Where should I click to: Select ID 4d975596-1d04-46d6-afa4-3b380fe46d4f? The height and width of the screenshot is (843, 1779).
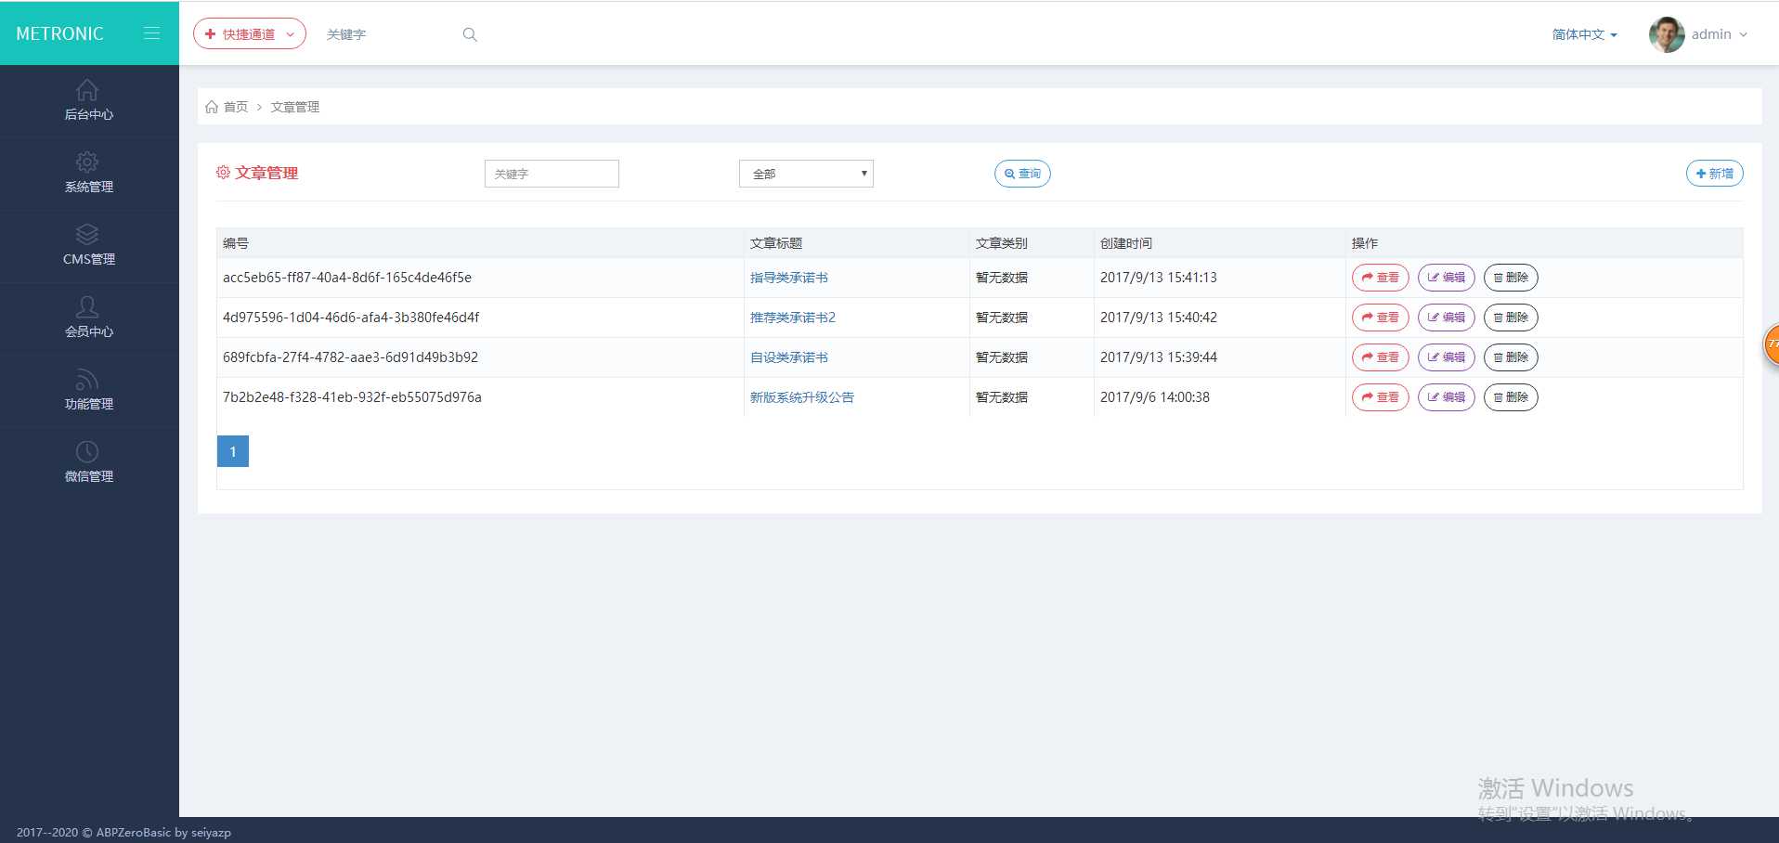pyautogui.click(x=351, y=318)
